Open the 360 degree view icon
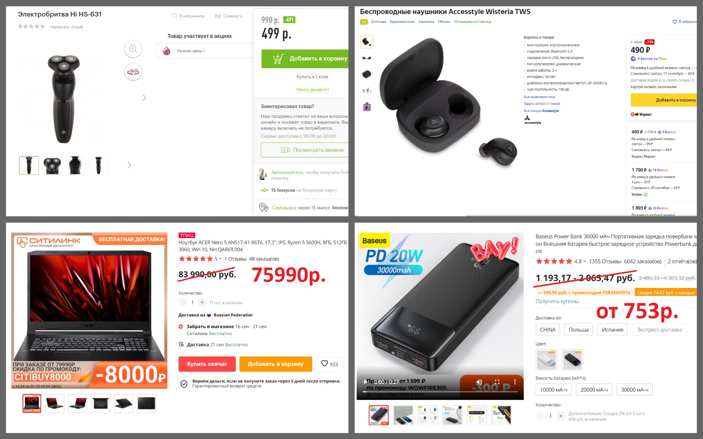This screenshot has width=703, height=439. [x=133, y=72]
